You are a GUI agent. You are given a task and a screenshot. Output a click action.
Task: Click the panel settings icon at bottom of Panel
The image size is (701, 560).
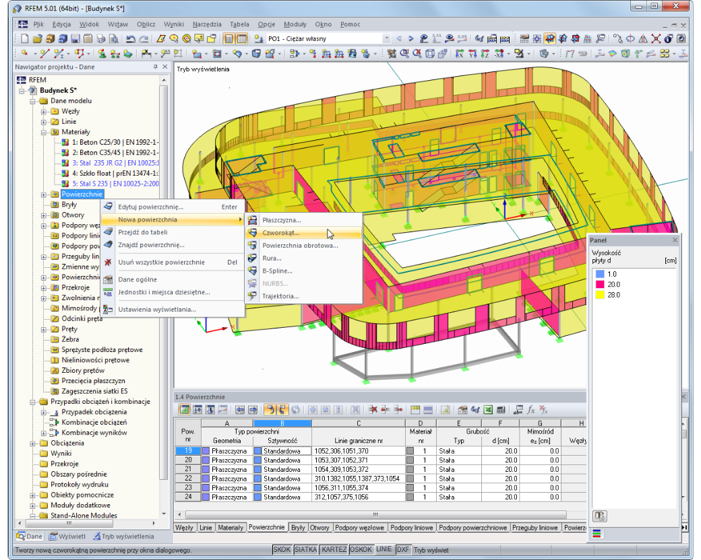(x=599, y=516)
